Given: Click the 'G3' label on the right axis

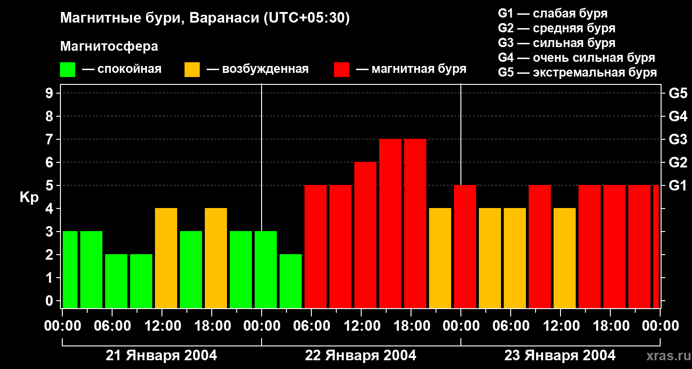Looking at the screenshot, I should coord(678,139).
